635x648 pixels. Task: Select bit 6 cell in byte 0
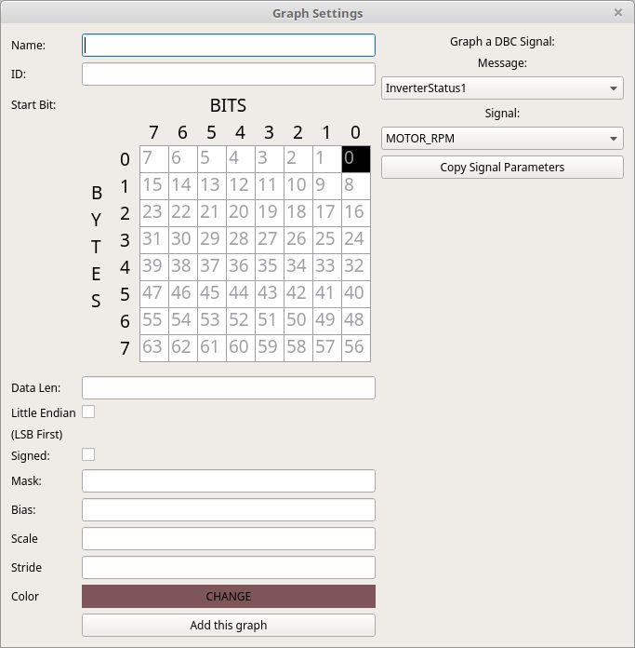[x=183, y=159]
